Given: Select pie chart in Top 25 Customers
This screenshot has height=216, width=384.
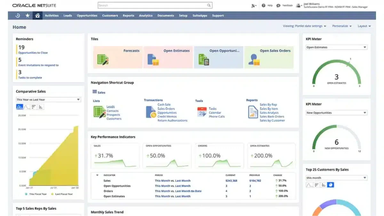Looking at the screenshot, I should click(x=331, y=185).
